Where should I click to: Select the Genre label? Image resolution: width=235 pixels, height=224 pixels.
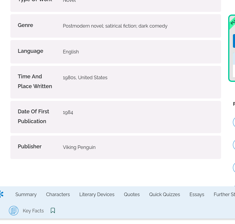(x=25, y=25)
